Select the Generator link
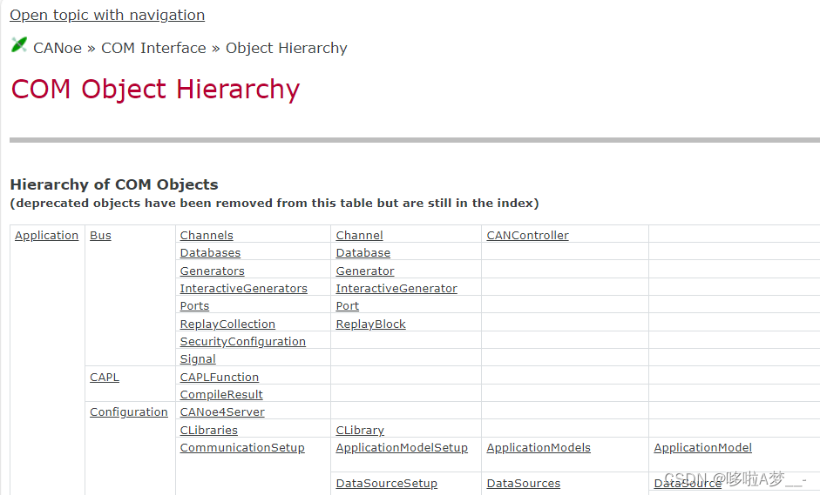Screen dimensions: 820x495 click(x=365, y=271)
